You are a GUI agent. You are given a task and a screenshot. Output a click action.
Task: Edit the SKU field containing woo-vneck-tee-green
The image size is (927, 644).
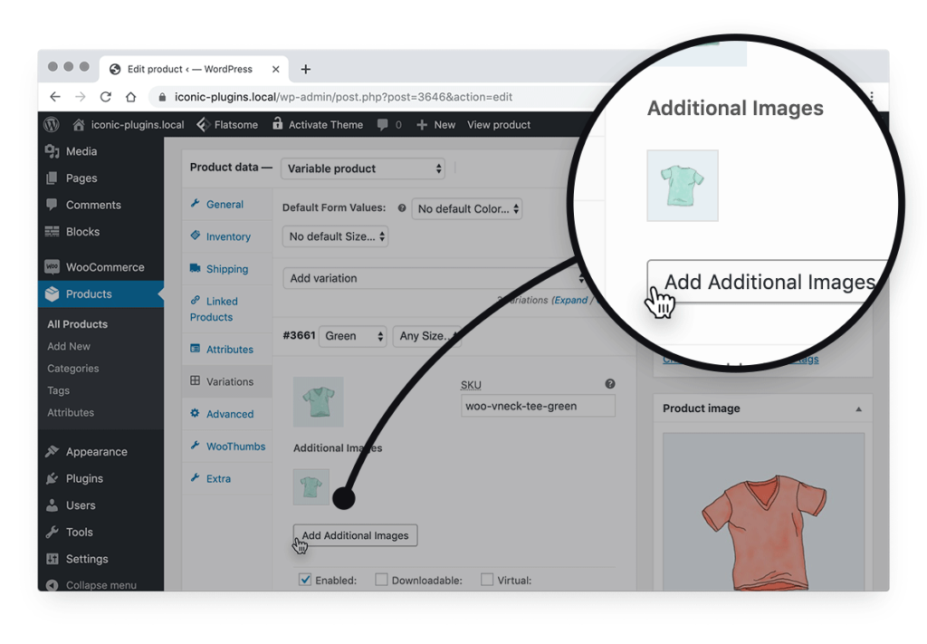538,406
